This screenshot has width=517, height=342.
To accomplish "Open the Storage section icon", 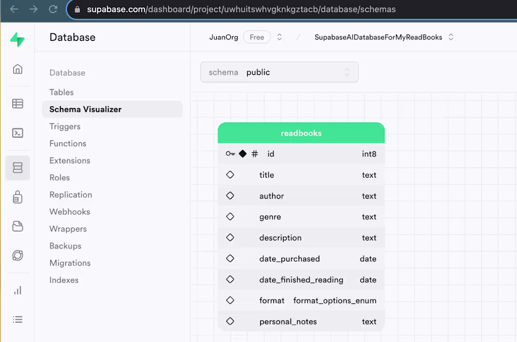I will pos(17,226).
